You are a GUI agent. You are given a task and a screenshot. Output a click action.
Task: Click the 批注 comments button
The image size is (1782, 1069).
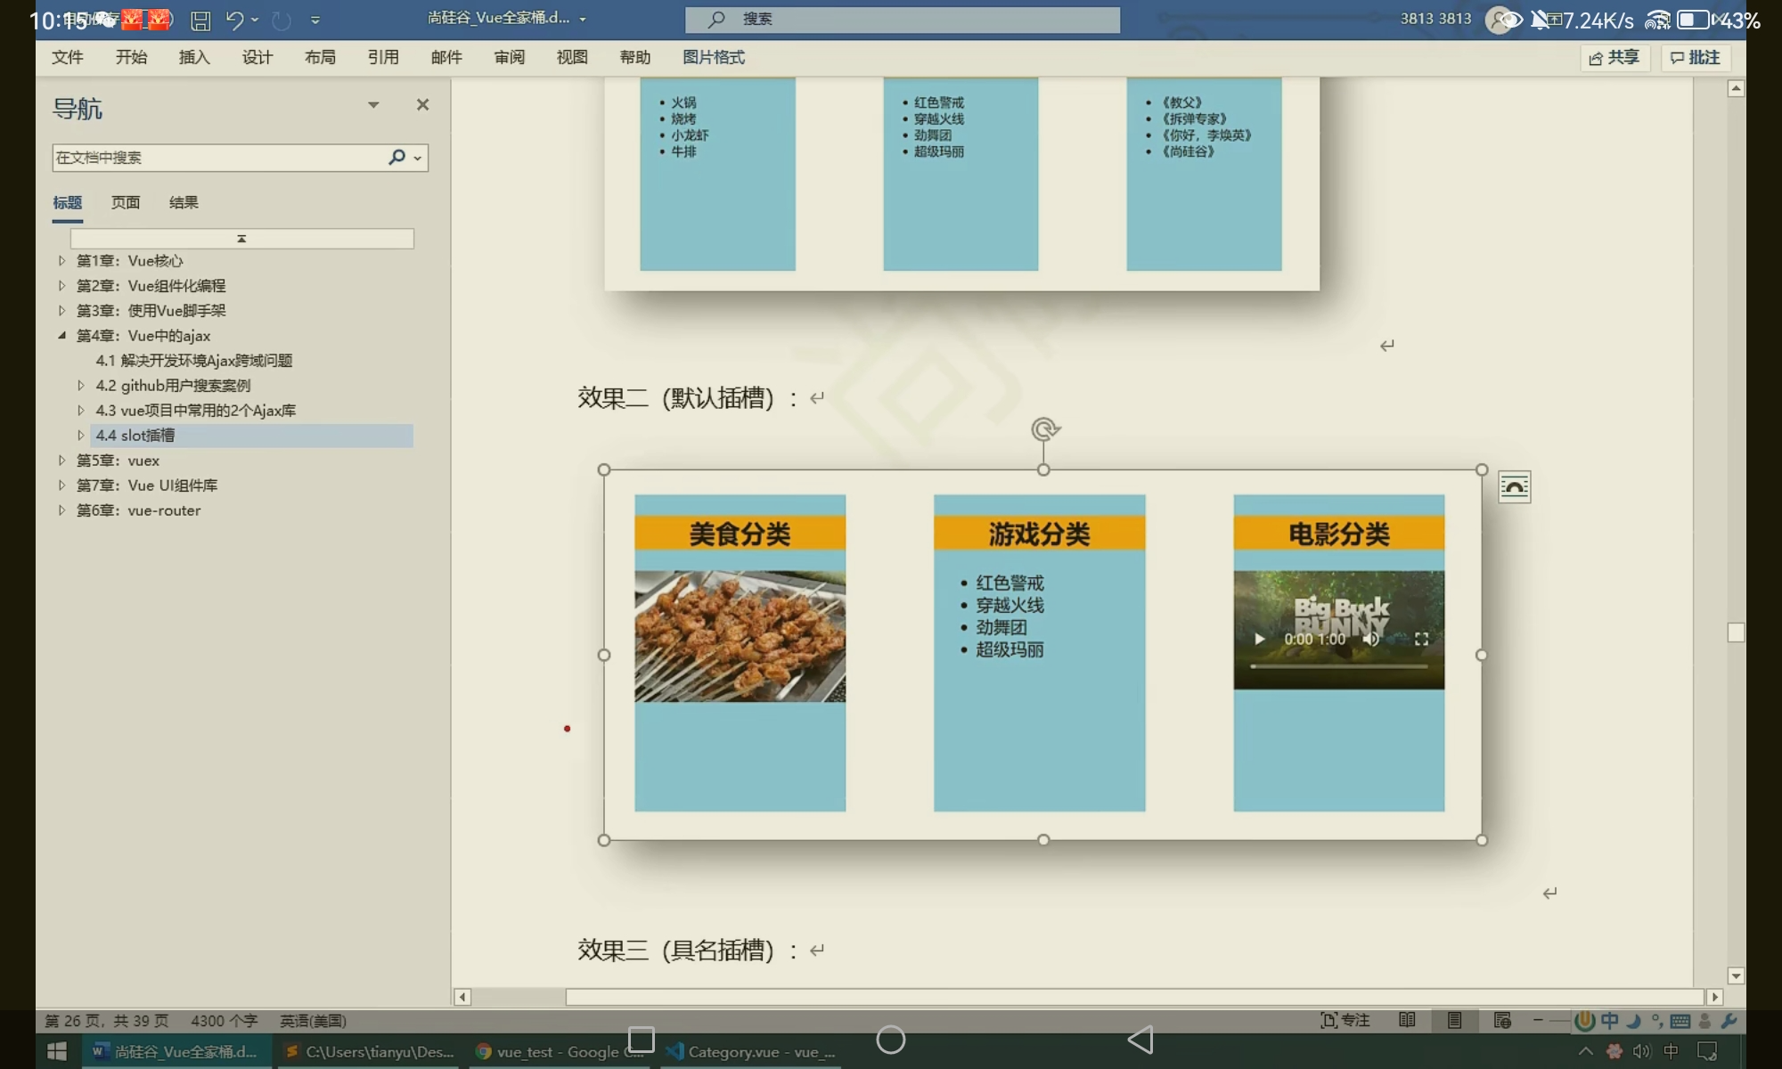click(x=1695, y=57)
